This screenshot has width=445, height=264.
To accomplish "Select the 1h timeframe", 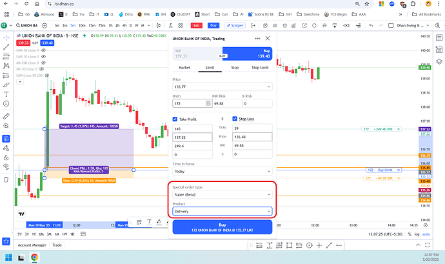I will [111, 26].
